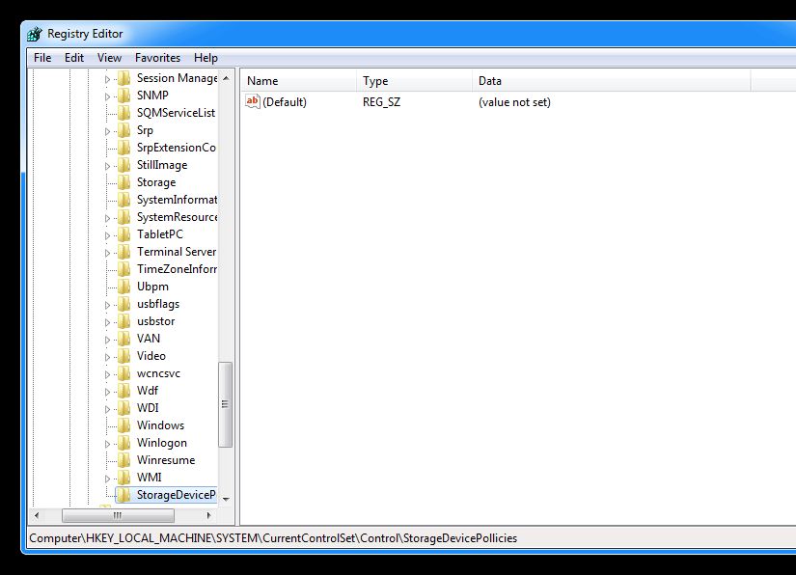Select the Winresume key label
Screen dimensions: 796x575
[x=166, y=460]
